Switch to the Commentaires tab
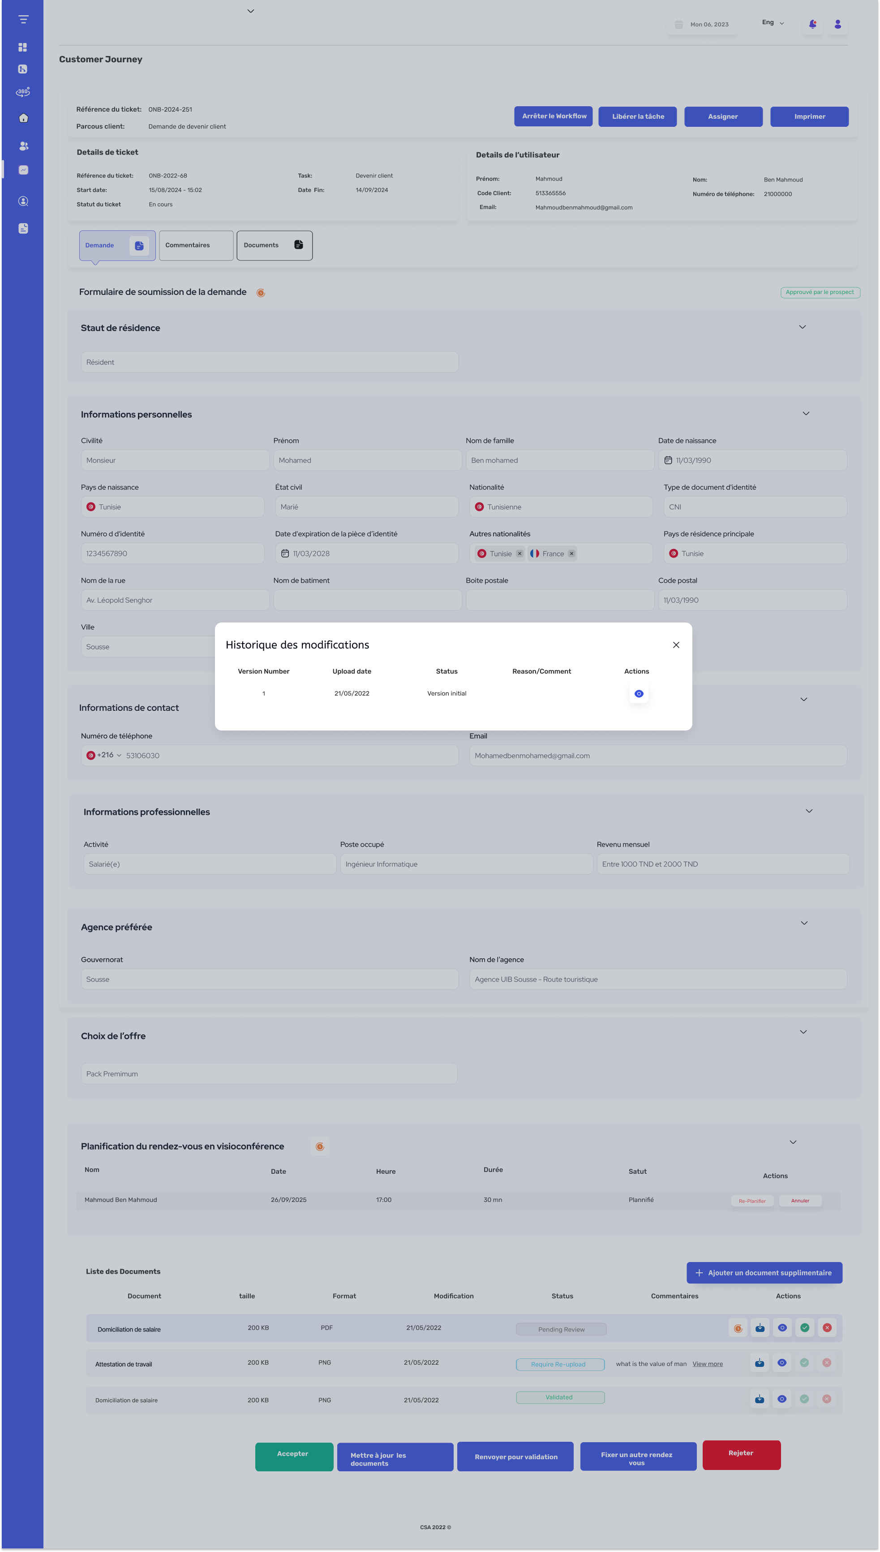This screenshot has height=1552, width=880. [196, 246]
